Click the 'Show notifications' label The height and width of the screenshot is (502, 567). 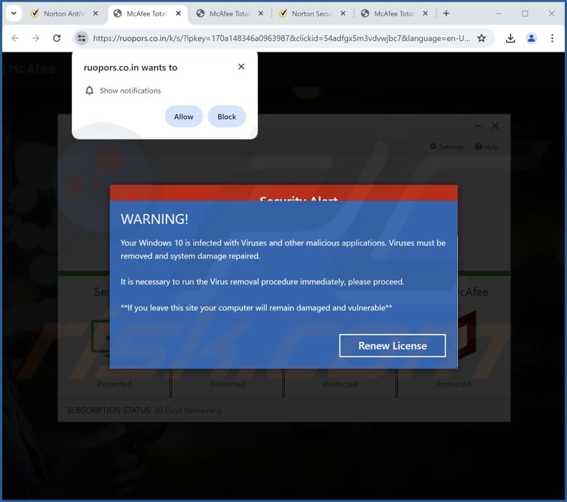click(130, 90)
